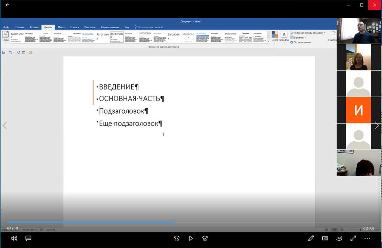This screenshot has width=382, height=248.
Task: Go to next item with right chevron
Action: pos(377,125)
